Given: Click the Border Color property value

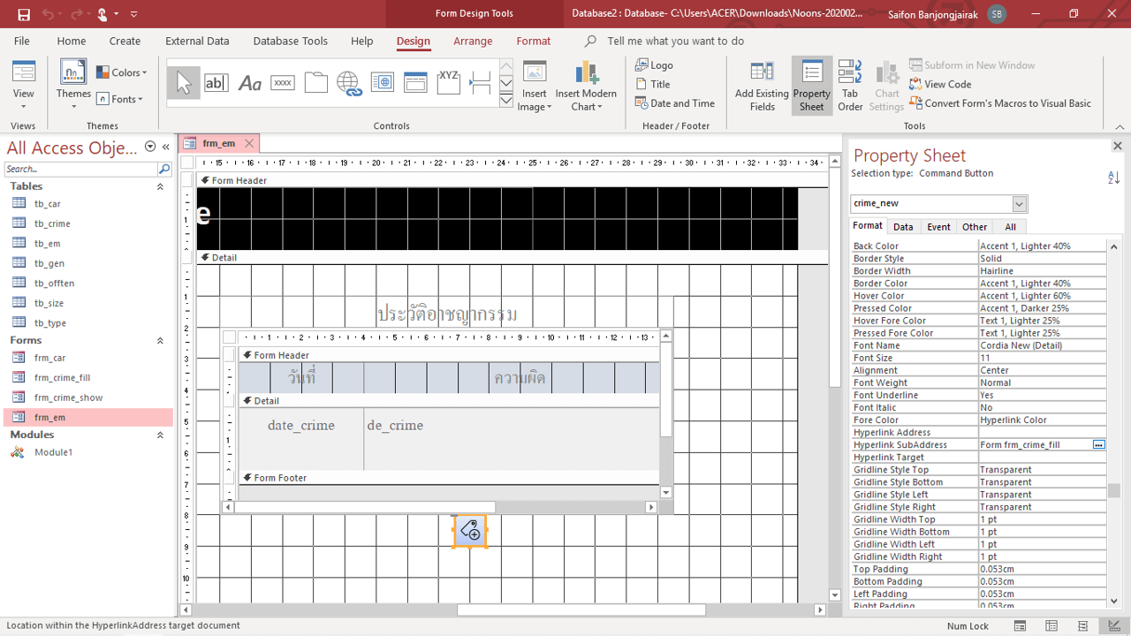Looking at the screenshot, I should tap(1042, 284).
